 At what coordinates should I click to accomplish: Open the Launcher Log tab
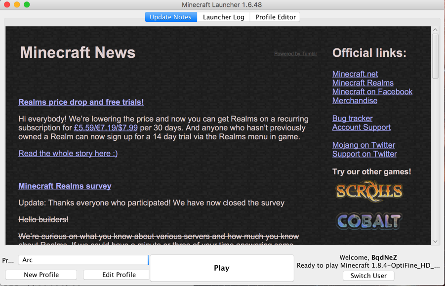click(x=223, y=17)
